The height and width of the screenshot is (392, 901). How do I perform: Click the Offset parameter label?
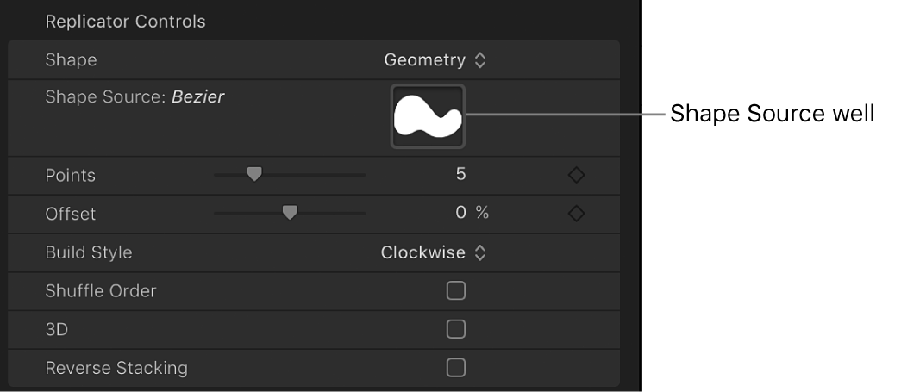point(70,213)
